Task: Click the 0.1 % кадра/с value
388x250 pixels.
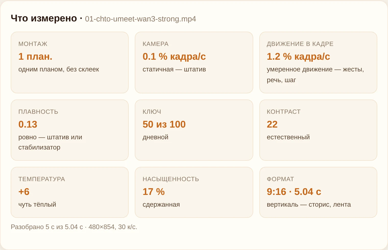Action: point(174,57)
